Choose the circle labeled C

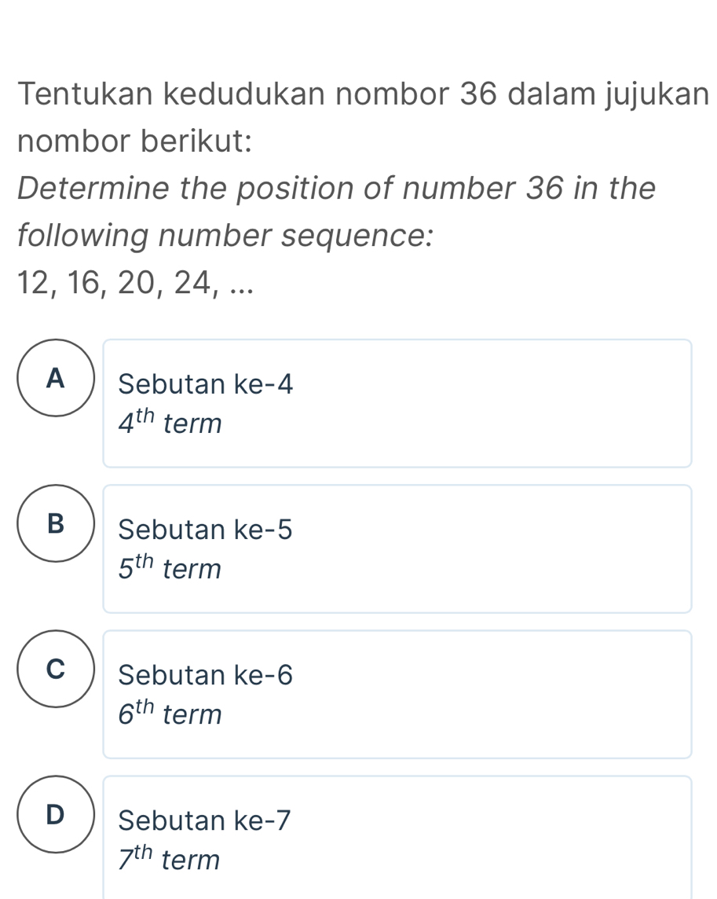pos(54,669)
